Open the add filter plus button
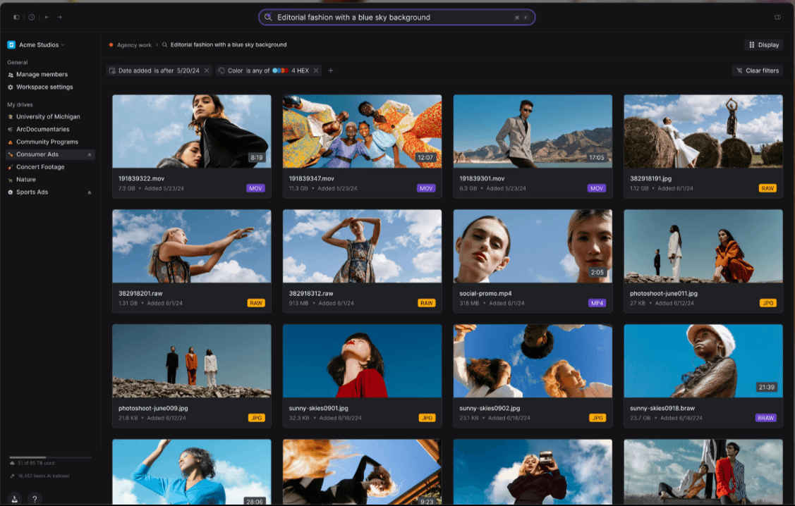The height and width of the screenshot is (506, 795). [331, 70]
